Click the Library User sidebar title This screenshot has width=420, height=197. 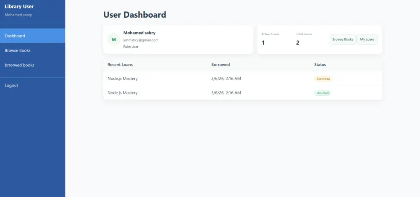pos(19,6)
